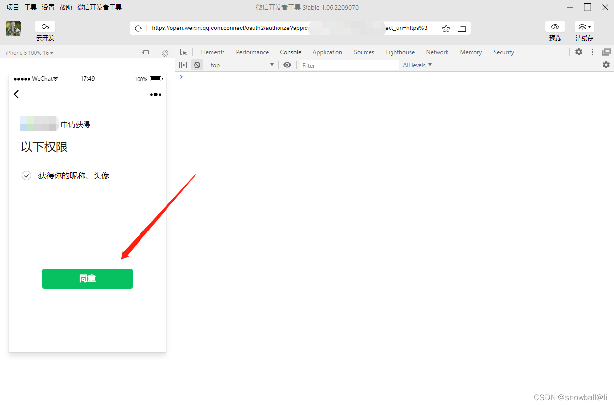Toggle the console sidebar icon
Screen dimensions: 614x405
(183, 65)
